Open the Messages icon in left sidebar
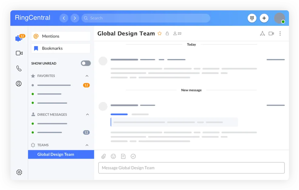Screen dimensions: 299x190 19,39
